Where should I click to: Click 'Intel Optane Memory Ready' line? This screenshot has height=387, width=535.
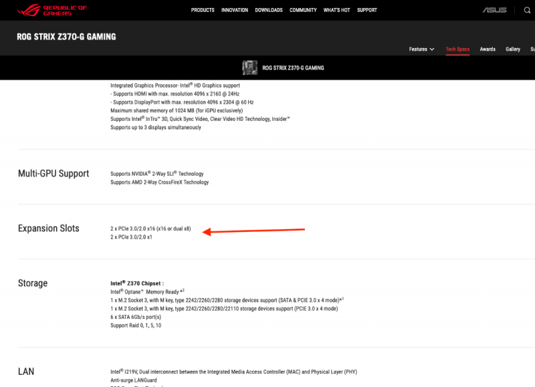[x=147, y=291]
